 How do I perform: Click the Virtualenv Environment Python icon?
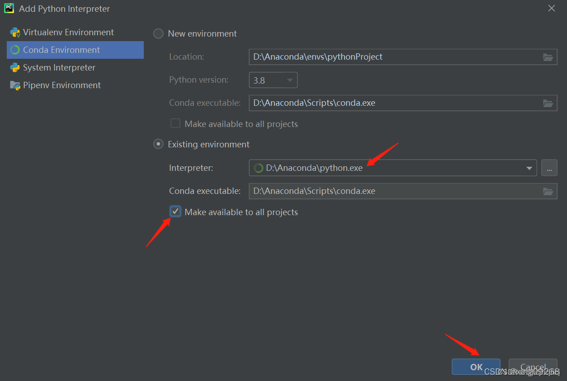[x=15, y=33]
